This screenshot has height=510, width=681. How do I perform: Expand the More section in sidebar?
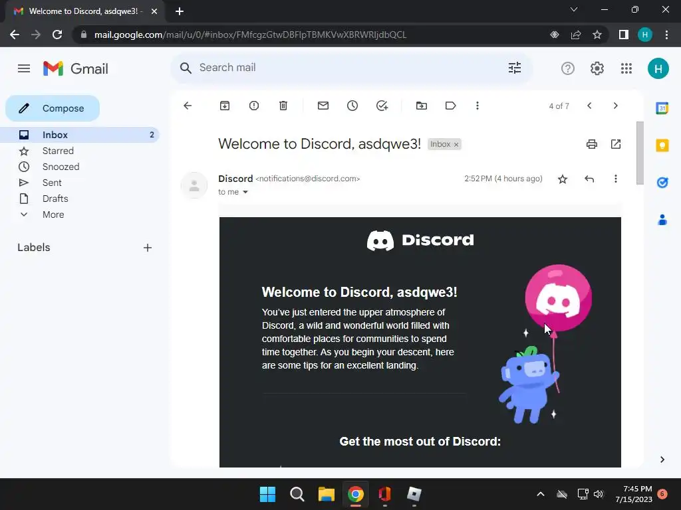[x=53, y=214]
